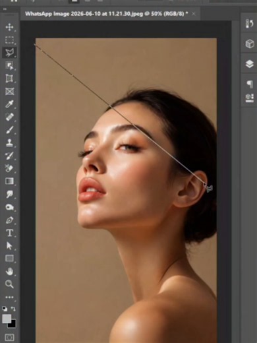Select the Brush tool
The width and height of the screenshot is (257, 343).
coord(9,130)
